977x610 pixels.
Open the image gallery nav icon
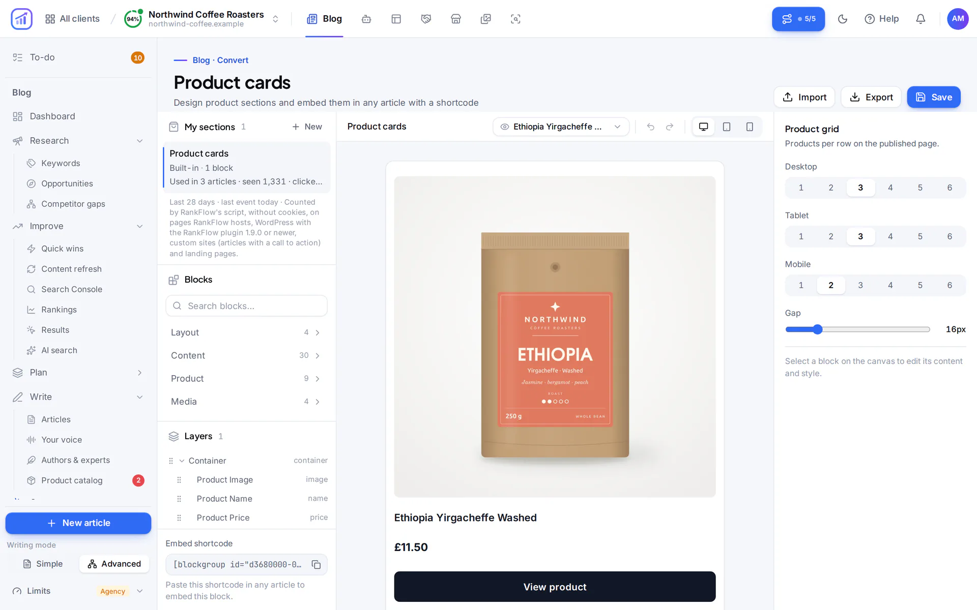[x=486, y=19]
